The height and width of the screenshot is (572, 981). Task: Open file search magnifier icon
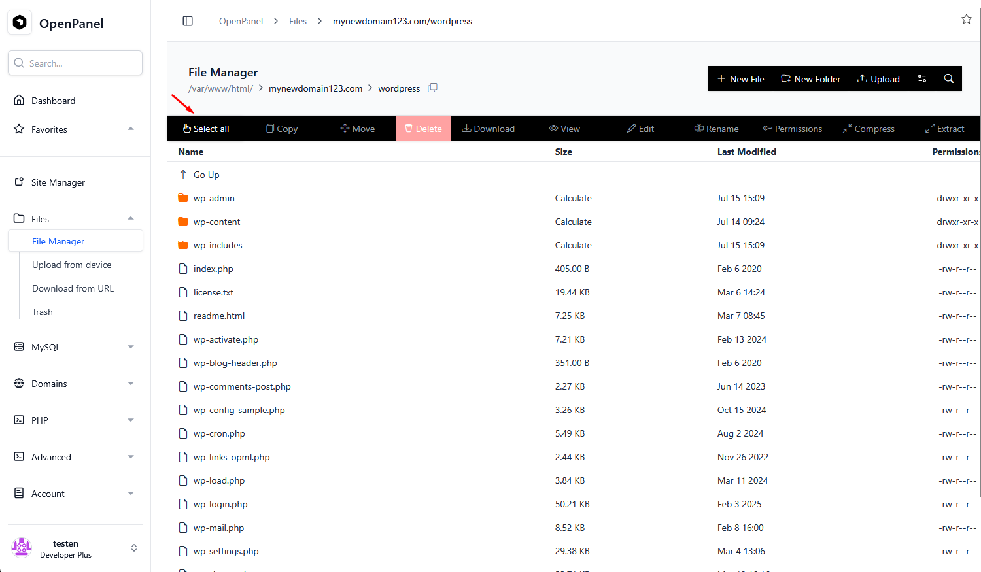[x=949, y=78]
